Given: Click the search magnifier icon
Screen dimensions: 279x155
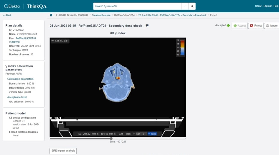Looking at the screenshot, I should [192, 6].
